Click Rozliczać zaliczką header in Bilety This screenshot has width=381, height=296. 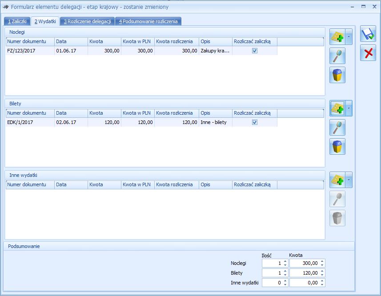point(255,113)
